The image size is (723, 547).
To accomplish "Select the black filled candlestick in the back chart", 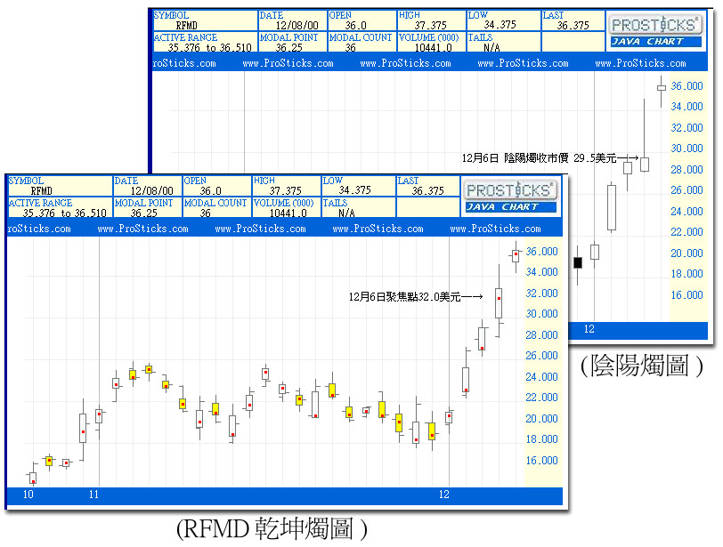I will tap(578, 262).
